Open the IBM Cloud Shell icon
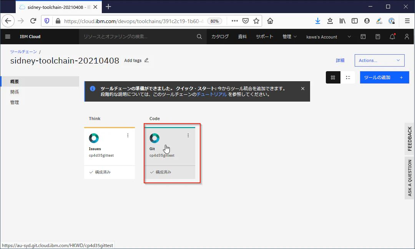 coord(363,37)
